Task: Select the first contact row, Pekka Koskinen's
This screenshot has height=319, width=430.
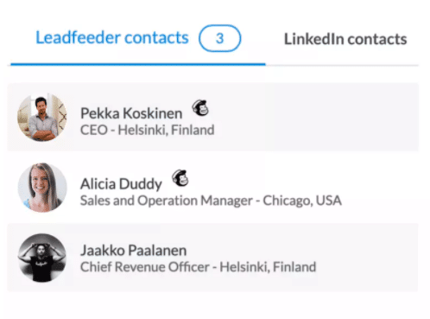Action: pyautogui.click(x=212, y=117)
